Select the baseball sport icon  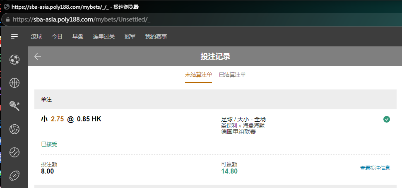(x=14, y=152)
